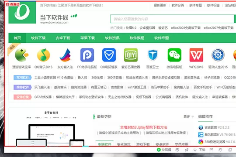The height and width of the screenshot is (157, 236).
Task: Click 海马苹果助手 link
Action: [x=160, y=87]
